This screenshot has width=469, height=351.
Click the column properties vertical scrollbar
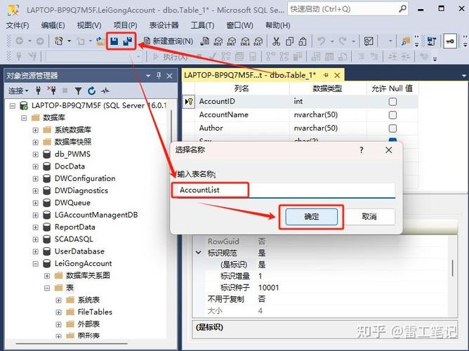coord(453,268)
